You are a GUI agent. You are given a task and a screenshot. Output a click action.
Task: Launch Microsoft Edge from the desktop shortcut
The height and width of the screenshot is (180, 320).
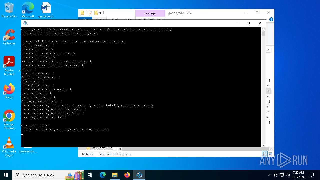click(x=28, y=10)
